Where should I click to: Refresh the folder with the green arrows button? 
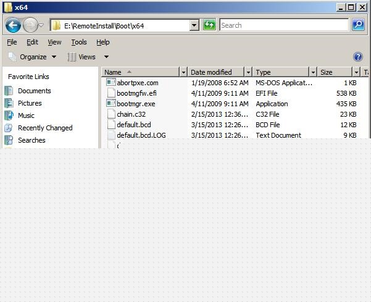pyautogui.click(x=209, y=25)
